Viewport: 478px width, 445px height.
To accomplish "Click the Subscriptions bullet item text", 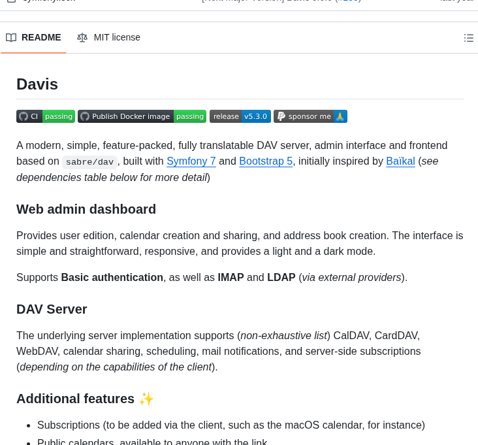I will [231, 425].
